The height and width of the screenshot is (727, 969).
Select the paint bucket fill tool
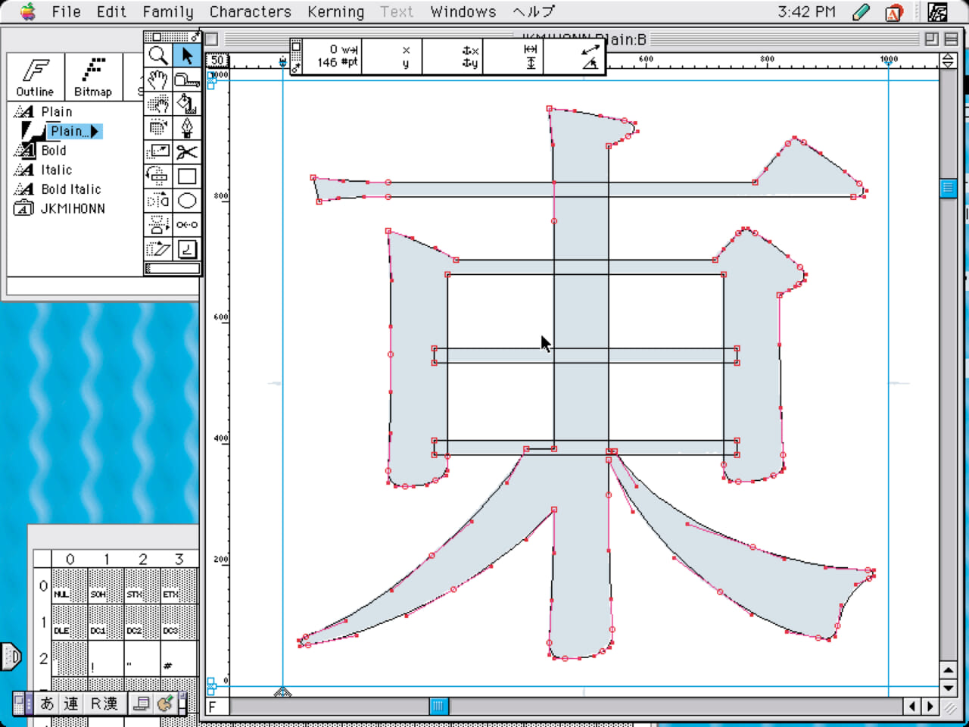[187, 103]
